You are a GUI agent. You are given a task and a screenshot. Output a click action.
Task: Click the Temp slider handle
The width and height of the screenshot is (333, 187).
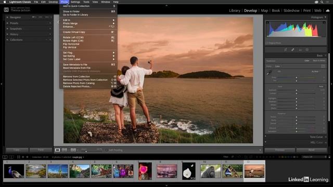(x=297, y=77)
